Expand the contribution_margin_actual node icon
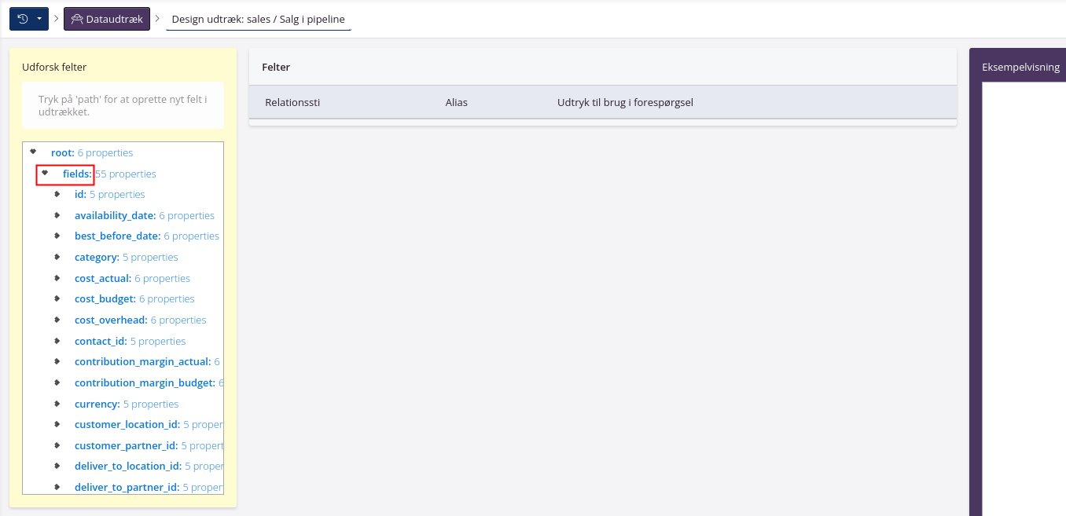Screen dimensions: 1066x516 tap(57, 361)
